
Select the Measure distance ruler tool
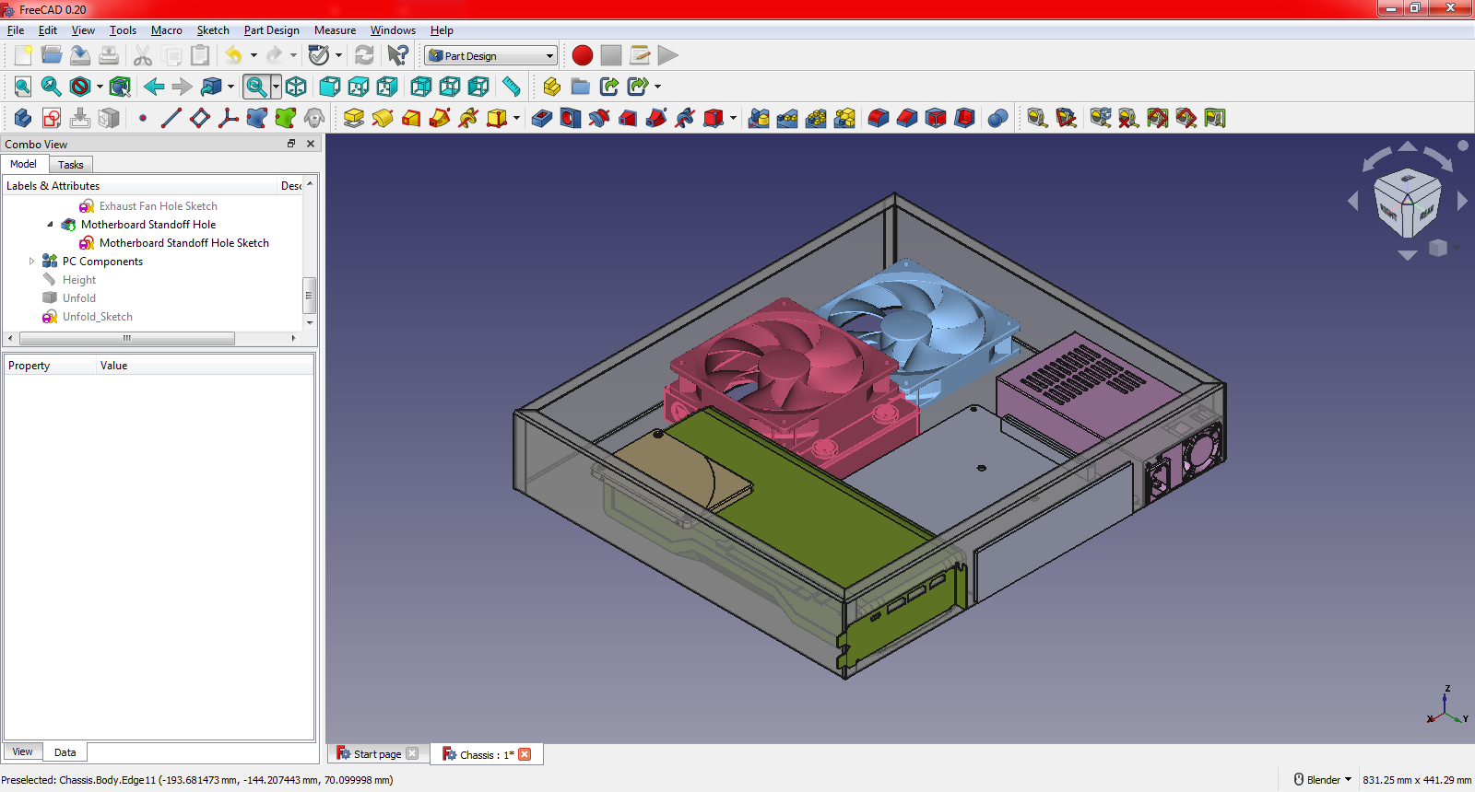click(511, 87)
